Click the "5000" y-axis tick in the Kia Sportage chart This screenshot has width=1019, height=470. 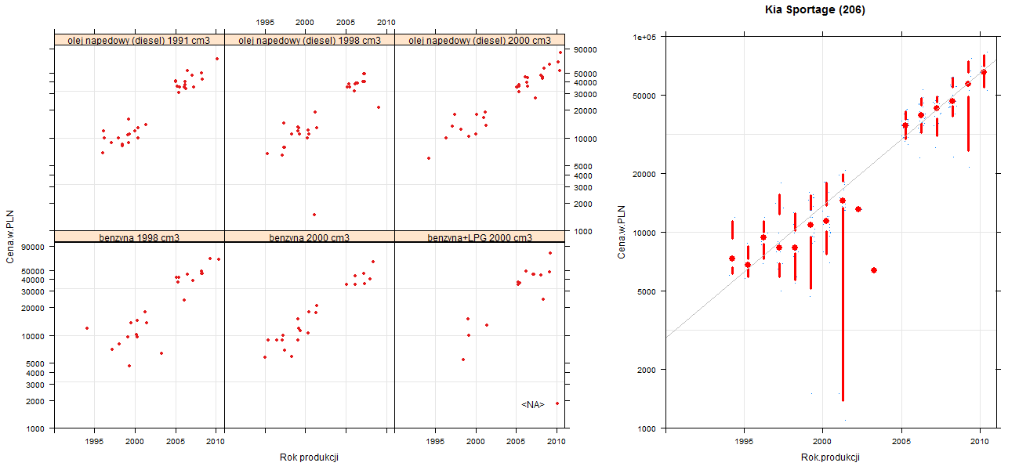tap(647, 291)
